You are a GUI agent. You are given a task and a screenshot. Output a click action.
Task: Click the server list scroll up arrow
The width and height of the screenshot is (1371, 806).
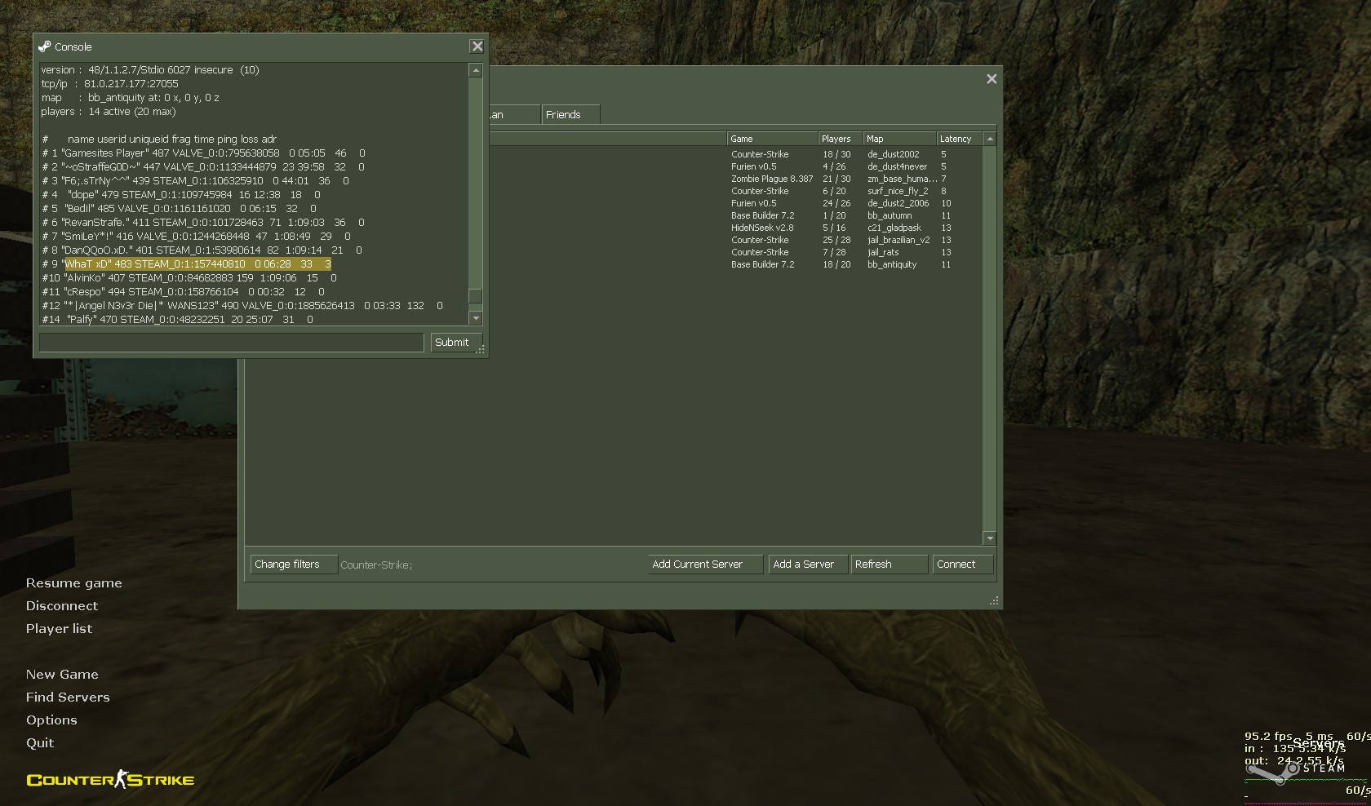(x=990, y=139)
